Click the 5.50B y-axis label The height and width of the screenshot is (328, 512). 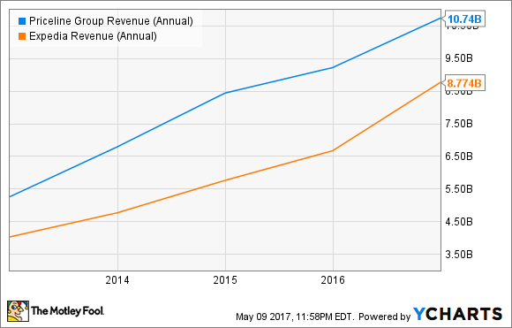(x=459, y=189)
